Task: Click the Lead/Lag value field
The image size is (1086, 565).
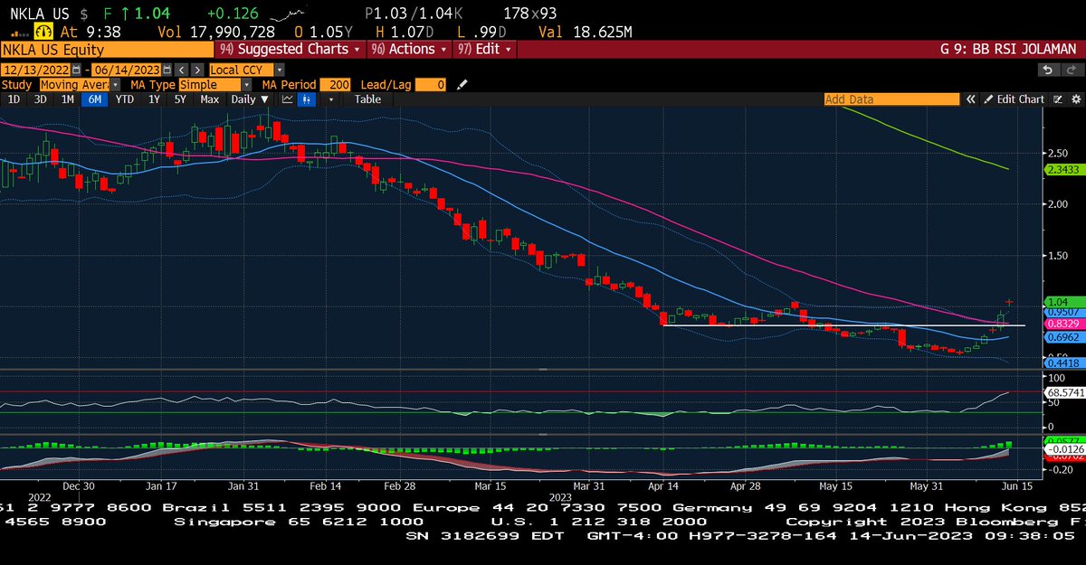Action: coord(431,84)
